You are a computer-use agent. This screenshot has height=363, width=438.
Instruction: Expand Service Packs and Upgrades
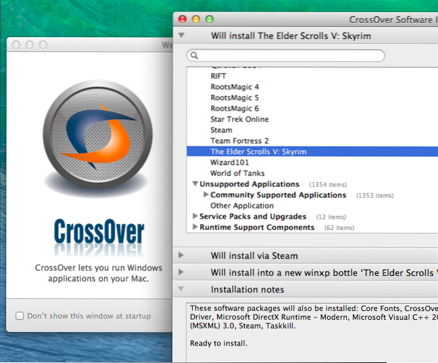coord(195,217)
